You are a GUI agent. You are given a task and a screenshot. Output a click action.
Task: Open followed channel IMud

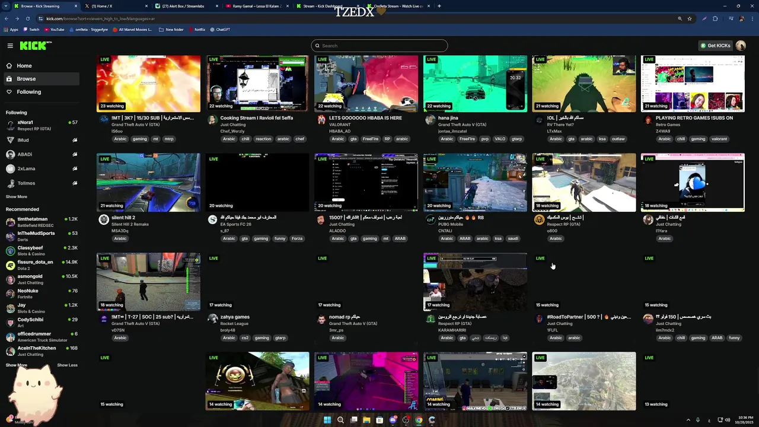[42, 140]
